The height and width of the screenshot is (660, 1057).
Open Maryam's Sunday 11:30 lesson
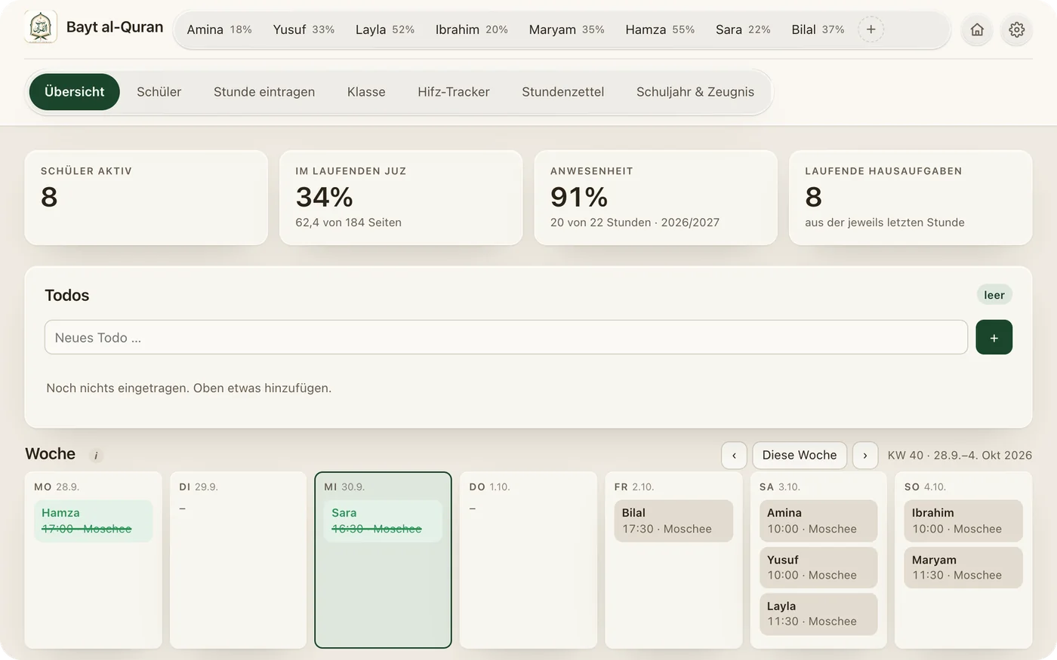click(963, 567)
